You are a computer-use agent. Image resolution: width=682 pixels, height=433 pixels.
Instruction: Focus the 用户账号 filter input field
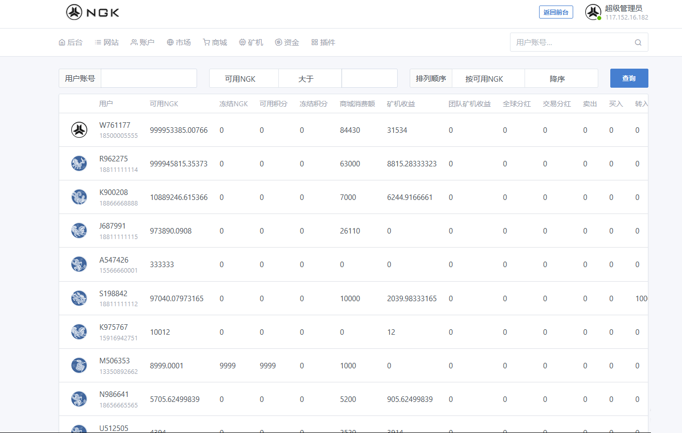(x=148, y=79)
